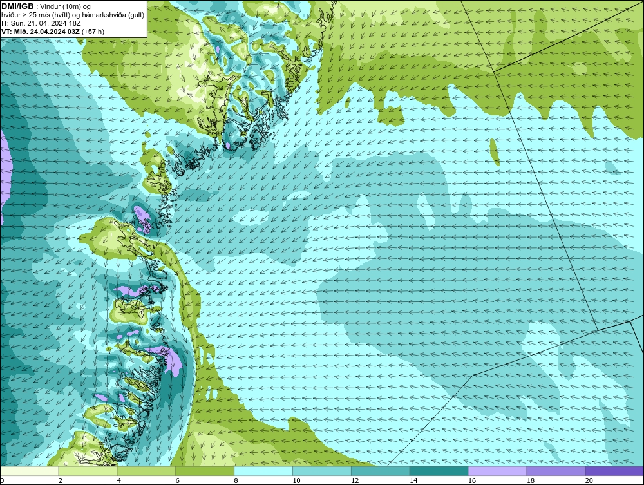Viewport: 644px width, 485px height.
Task: Click the legend scale label "2"
Action: [61, 480]
